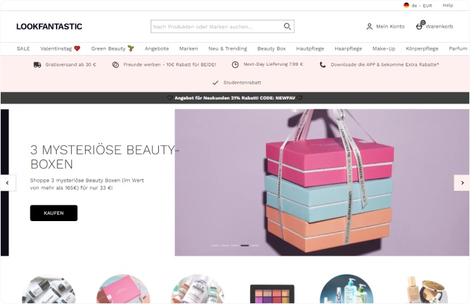Open the eyeshadow palette category thumbnail
Screen dimensions: 470x304
pos(272,294)
